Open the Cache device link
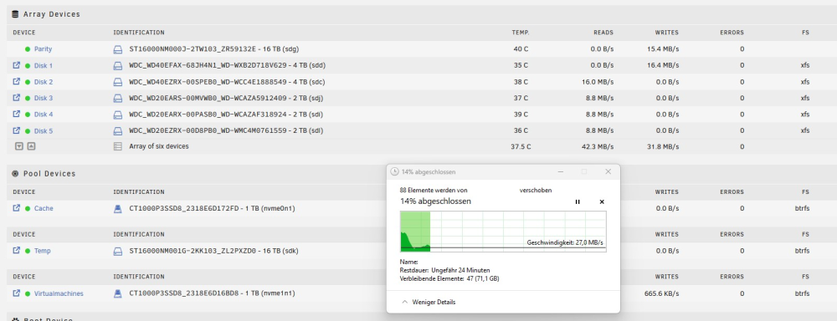Screen dimensions: 837x321 click(x=44, y=208)
